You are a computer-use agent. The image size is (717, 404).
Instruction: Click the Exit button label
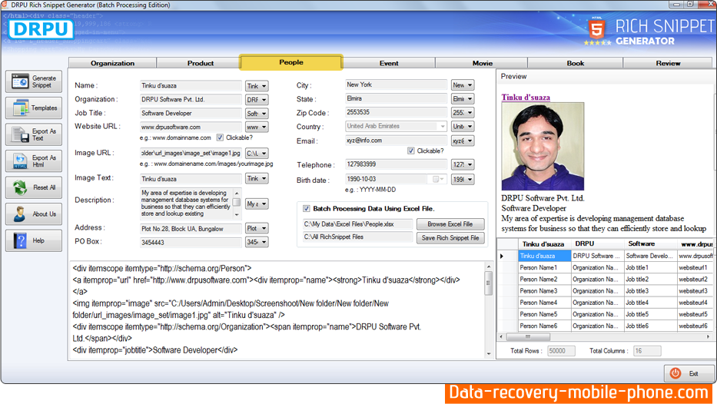(694, 374)
